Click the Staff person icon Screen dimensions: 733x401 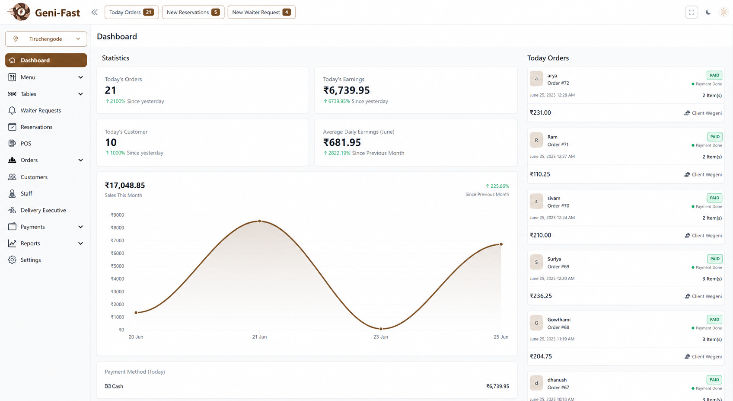pos(12,193)
